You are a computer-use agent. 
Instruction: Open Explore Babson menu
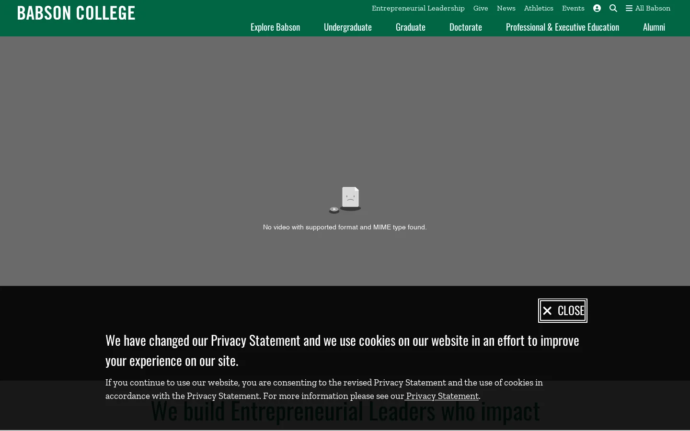(x=275, y=27)
